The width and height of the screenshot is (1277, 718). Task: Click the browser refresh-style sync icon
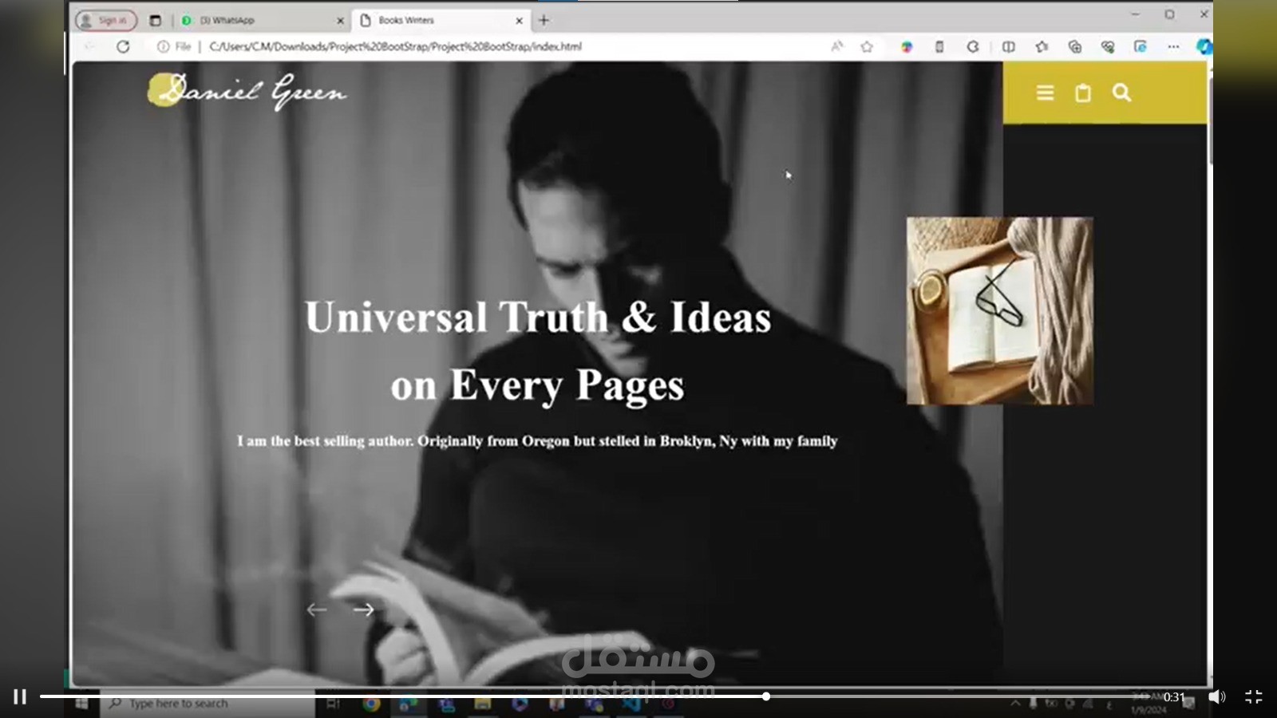[973, 46]
